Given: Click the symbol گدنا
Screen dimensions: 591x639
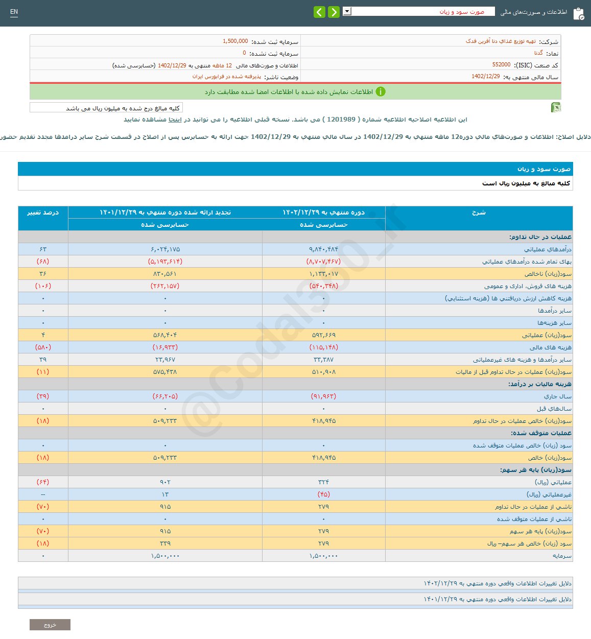Looking at the screenshot, I should coord(538,53).
